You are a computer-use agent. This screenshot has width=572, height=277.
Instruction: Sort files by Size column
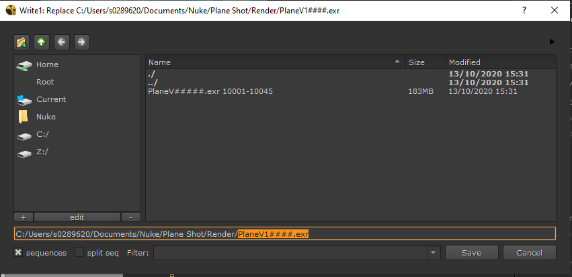425,62
